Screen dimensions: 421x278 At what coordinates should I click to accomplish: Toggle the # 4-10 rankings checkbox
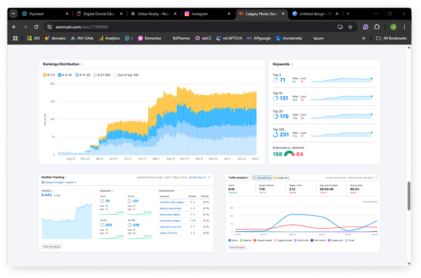click(60, 75)
